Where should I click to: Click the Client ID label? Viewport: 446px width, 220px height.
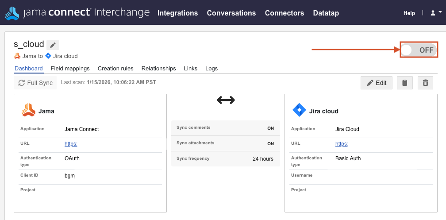click(29, 175)
